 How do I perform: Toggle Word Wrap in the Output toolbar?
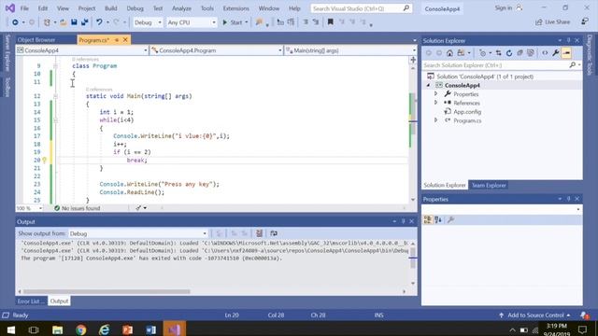click(x=274, y=233)
